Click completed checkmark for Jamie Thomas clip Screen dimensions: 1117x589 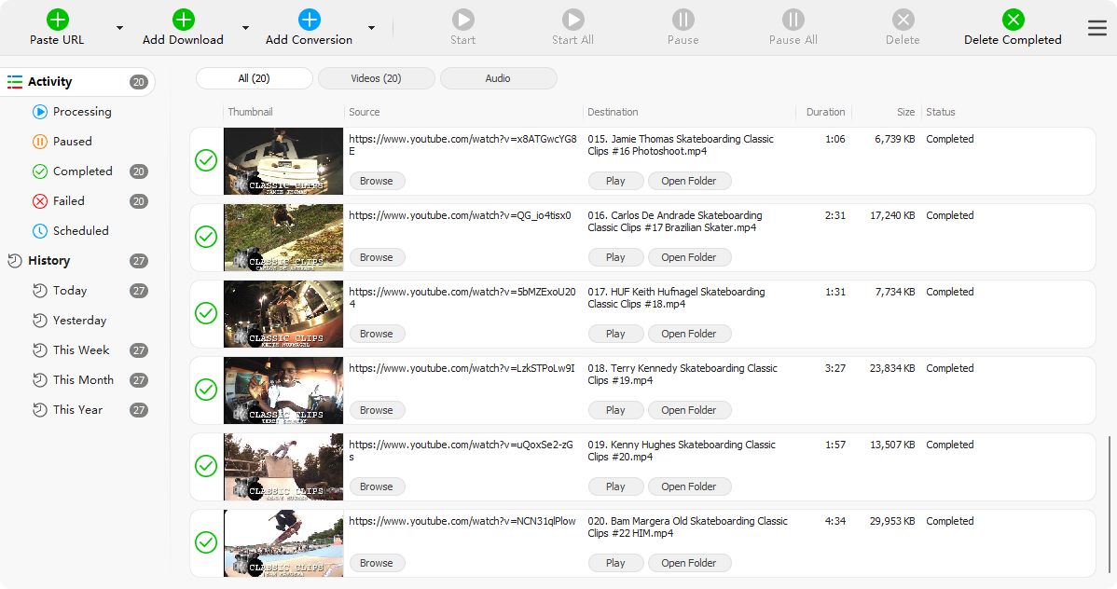click(x=206, y=161)
